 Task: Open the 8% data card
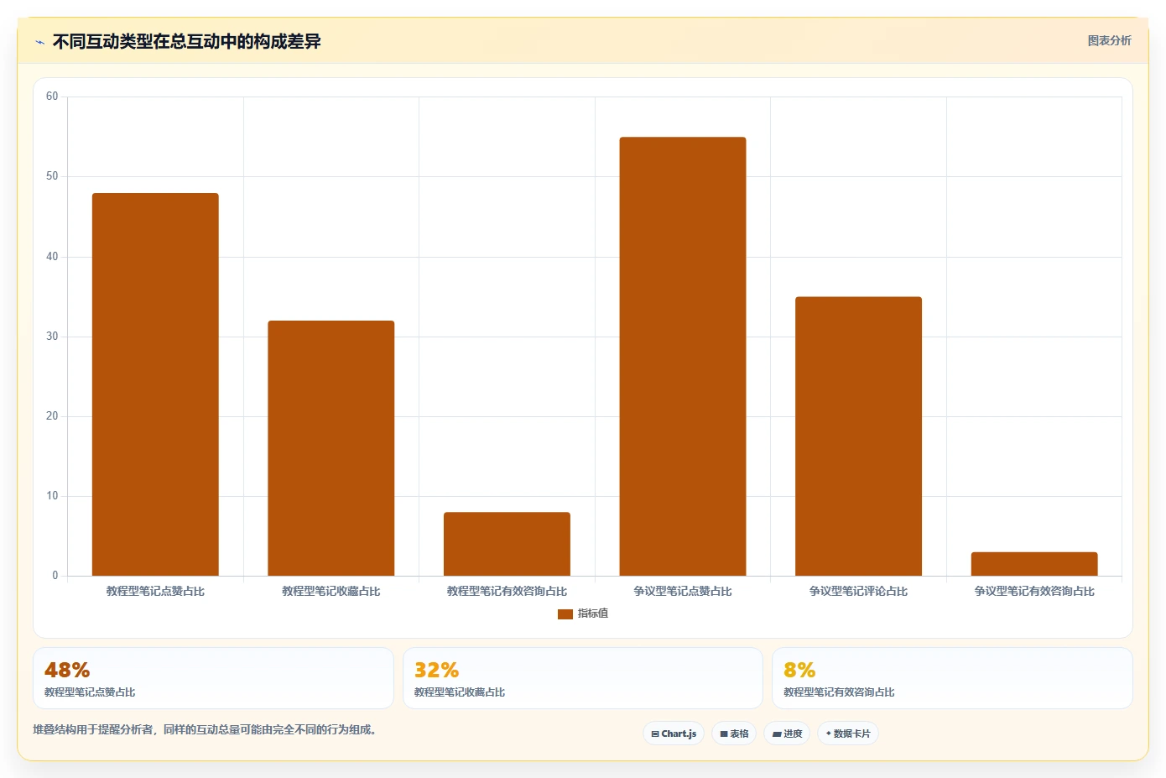tap(952, 678)
